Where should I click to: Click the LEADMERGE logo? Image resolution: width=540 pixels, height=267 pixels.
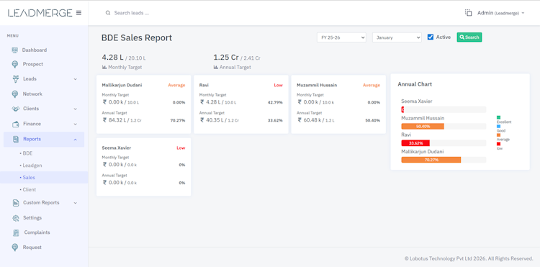click(40, 13)
